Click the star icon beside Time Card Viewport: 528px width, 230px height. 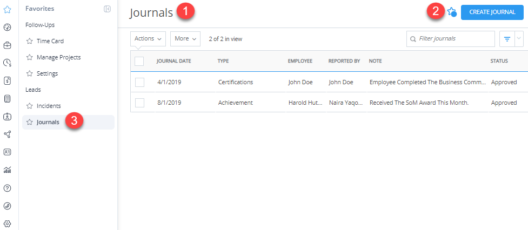pos(30,41)
